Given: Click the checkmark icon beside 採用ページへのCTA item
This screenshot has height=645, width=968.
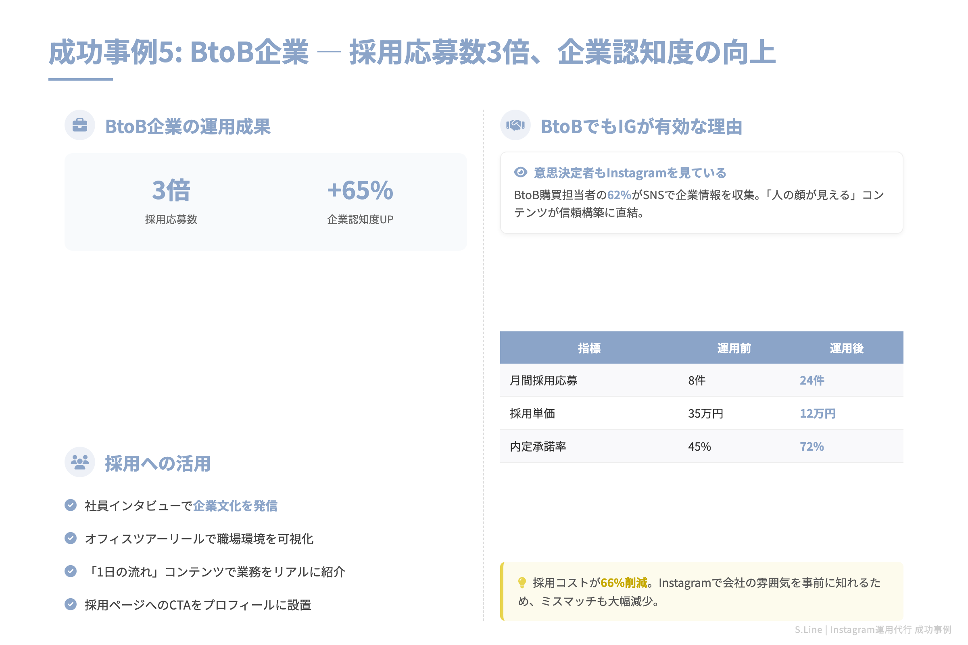Looking at the screenshot, I should [x=71, y=605].
